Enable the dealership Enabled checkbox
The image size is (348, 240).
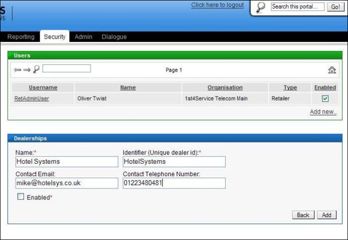tap(21, 197)
